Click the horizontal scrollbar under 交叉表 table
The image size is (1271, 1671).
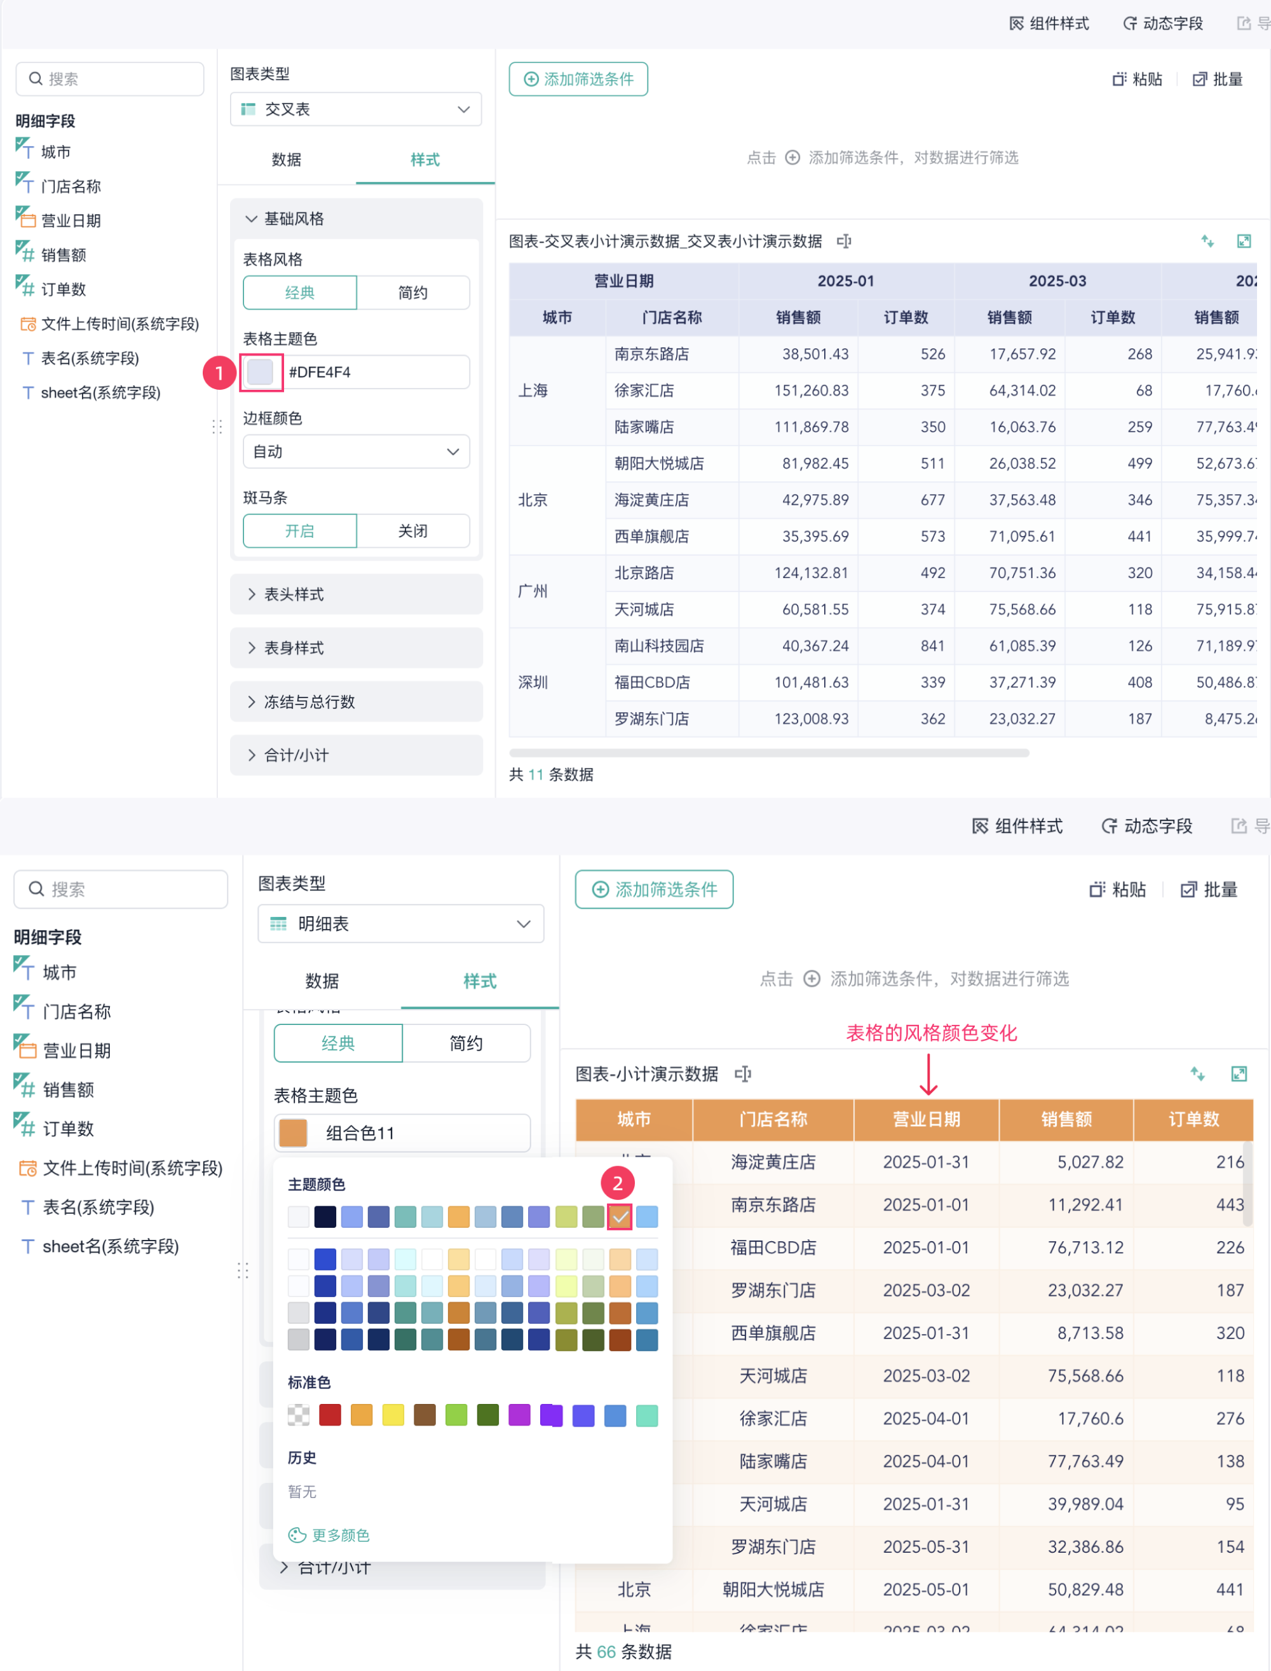click(770, 753)
